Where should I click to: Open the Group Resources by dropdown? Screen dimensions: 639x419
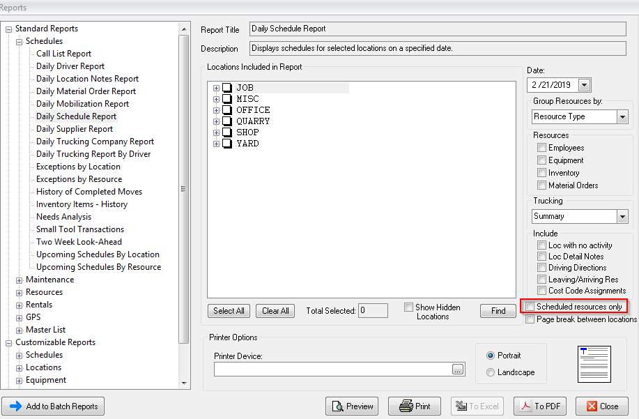[x=622, y=117]
